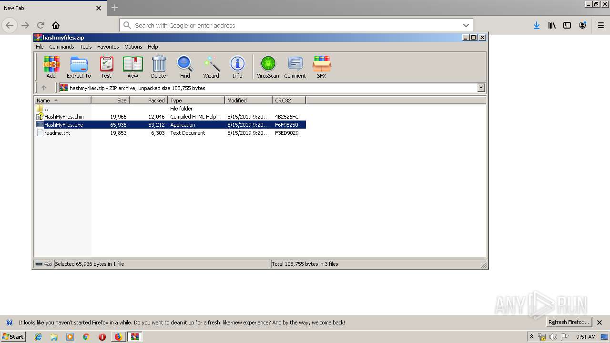Click the archive path field text

137,88
